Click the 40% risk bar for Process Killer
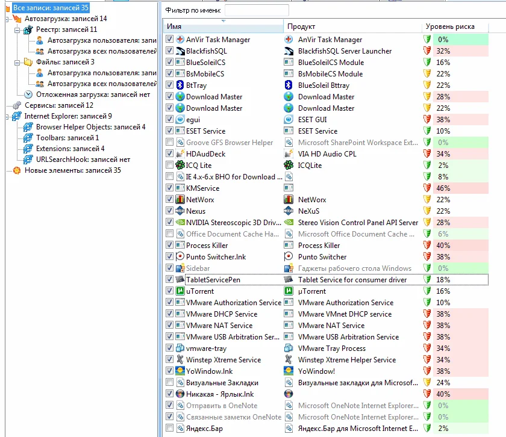Screen dimensions: 506x437 coord(461,245)
